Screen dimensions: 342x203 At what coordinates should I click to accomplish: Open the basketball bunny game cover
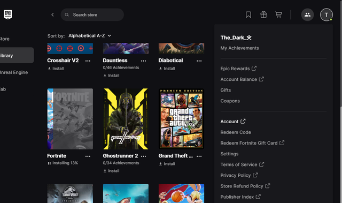(181, 193)
